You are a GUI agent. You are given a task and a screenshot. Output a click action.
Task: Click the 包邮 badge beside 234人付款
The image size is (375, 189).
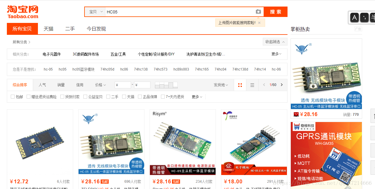click(176, 182)
